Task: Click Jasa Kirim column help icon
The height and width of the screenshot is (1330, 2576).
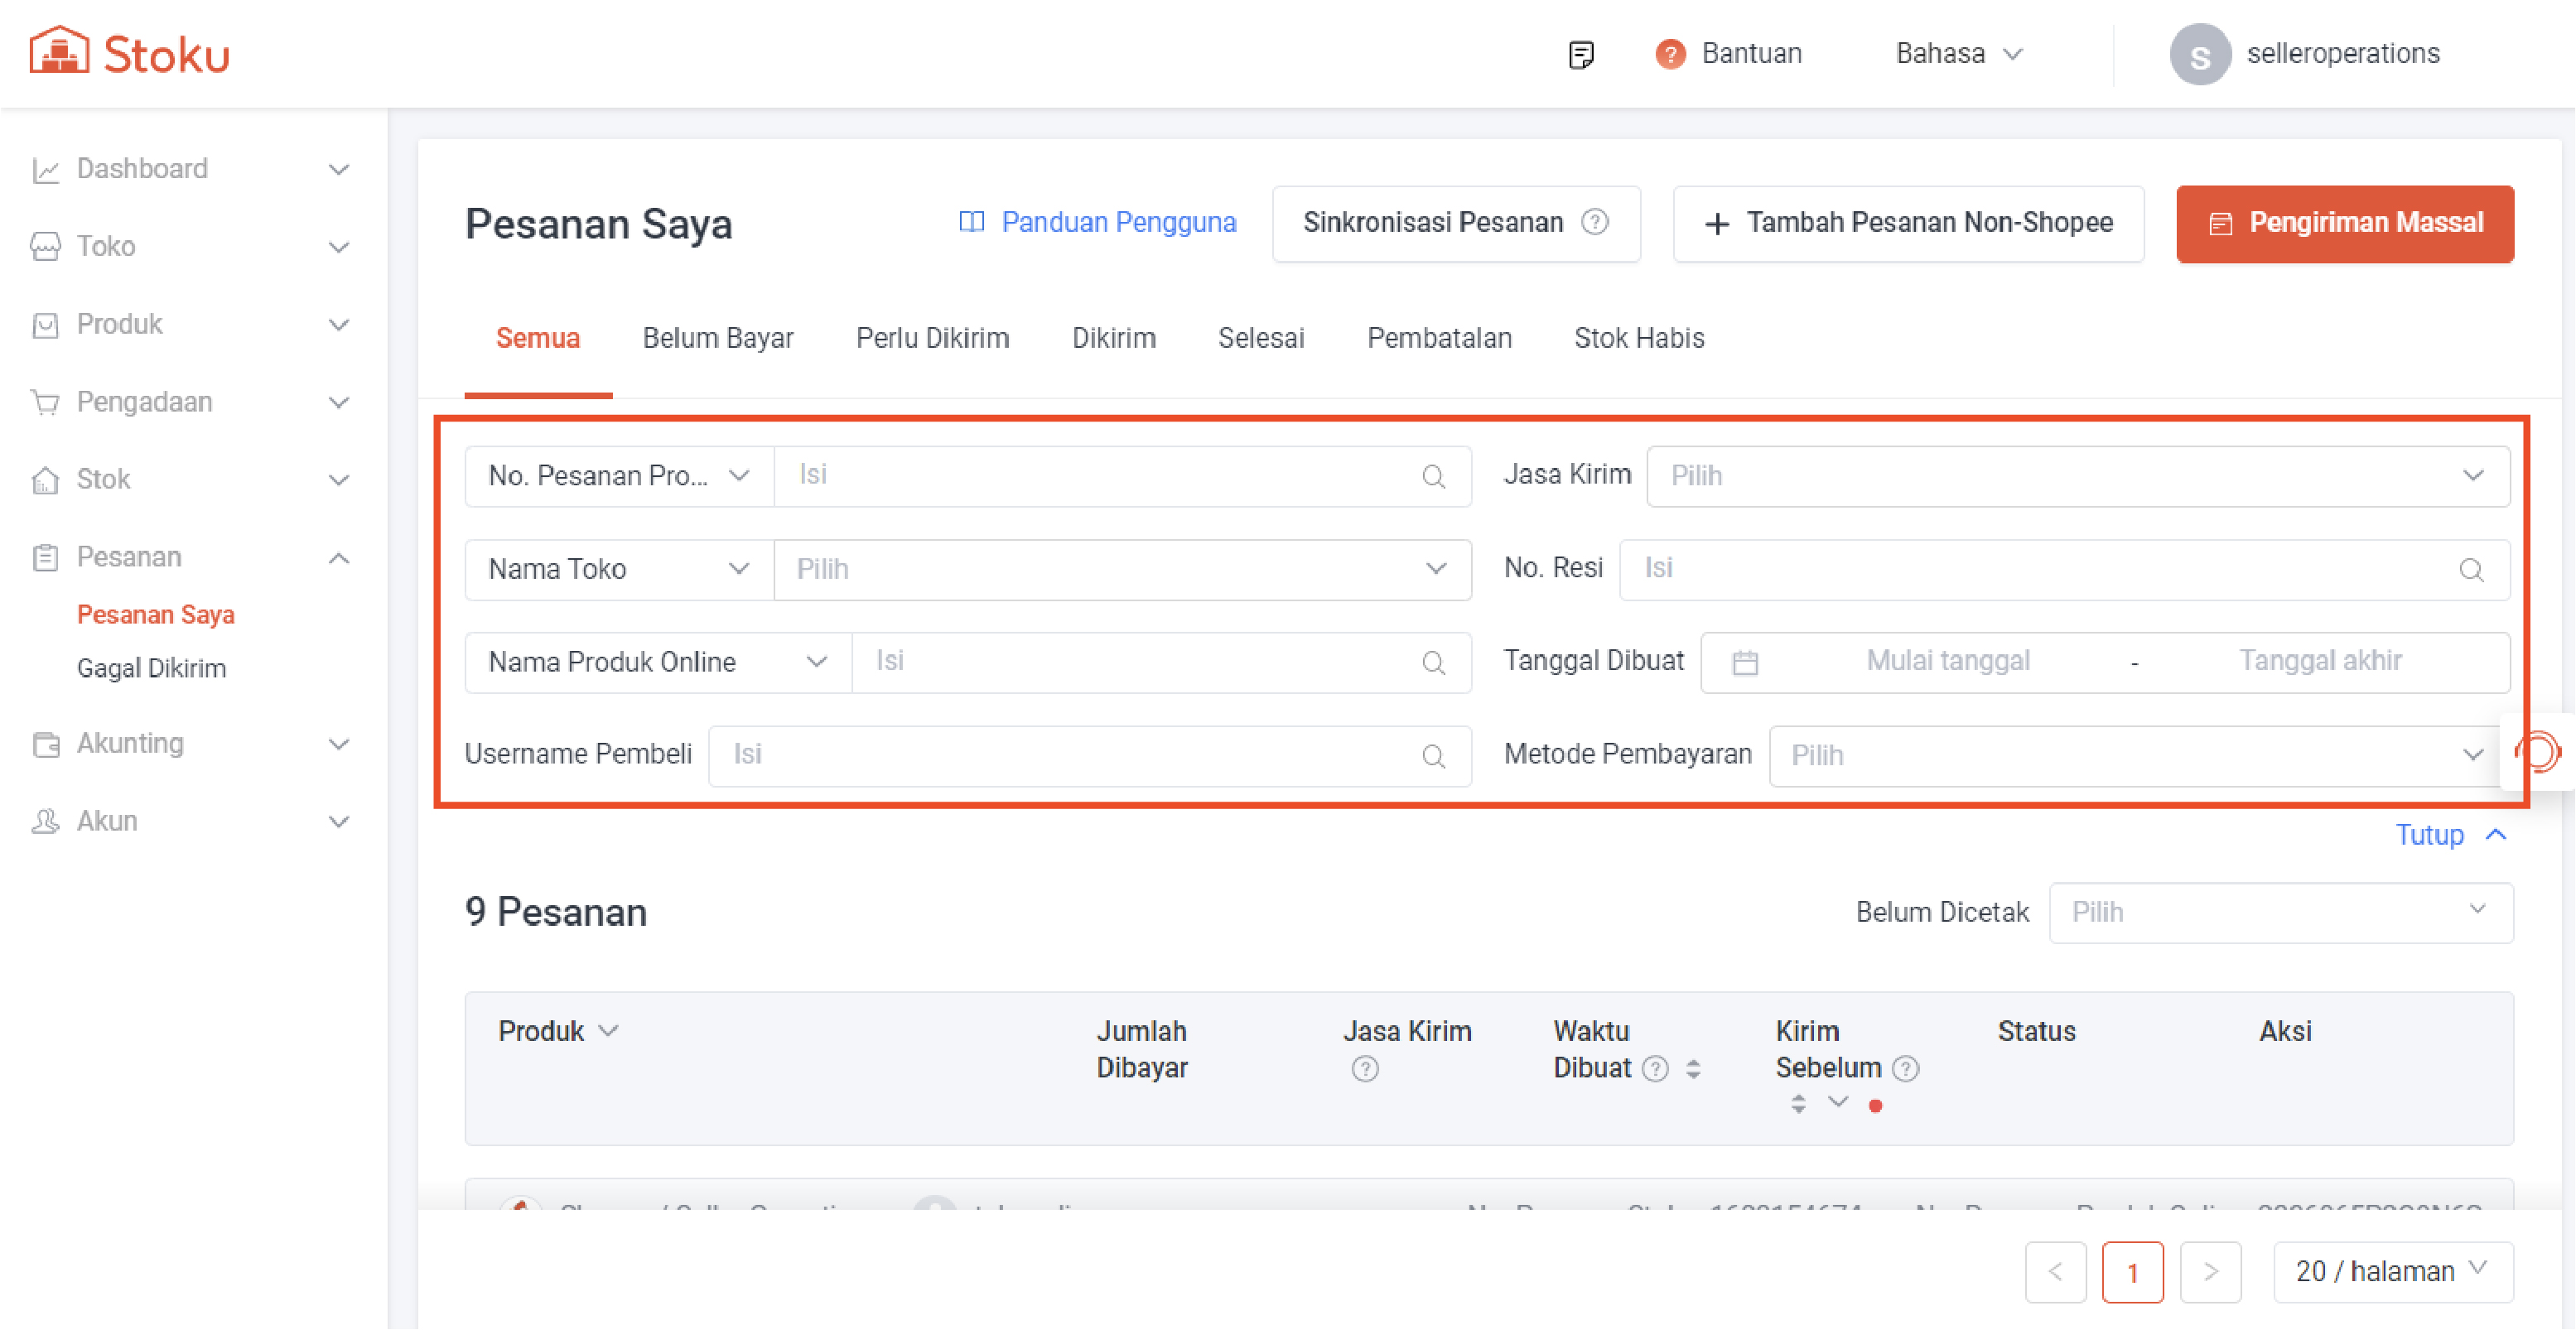Action: (1365, 1069)
